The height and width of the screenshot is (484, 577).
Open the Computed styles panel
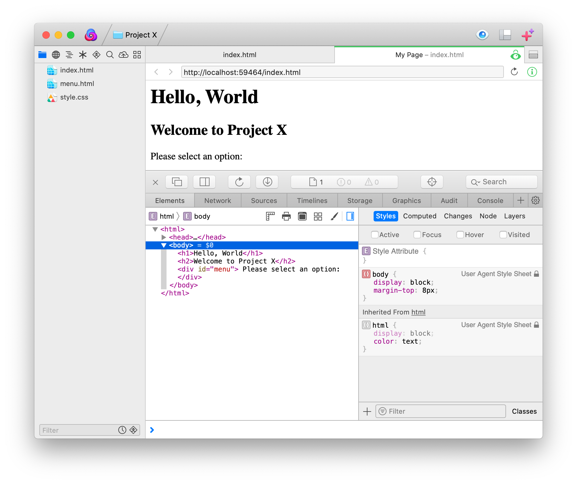point(420,216)
